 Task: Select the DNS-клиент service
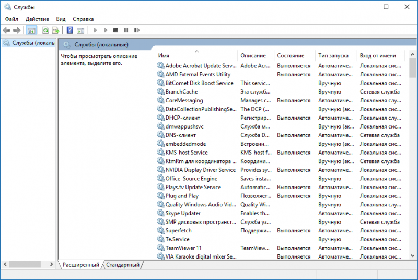(x=280, y=135)
